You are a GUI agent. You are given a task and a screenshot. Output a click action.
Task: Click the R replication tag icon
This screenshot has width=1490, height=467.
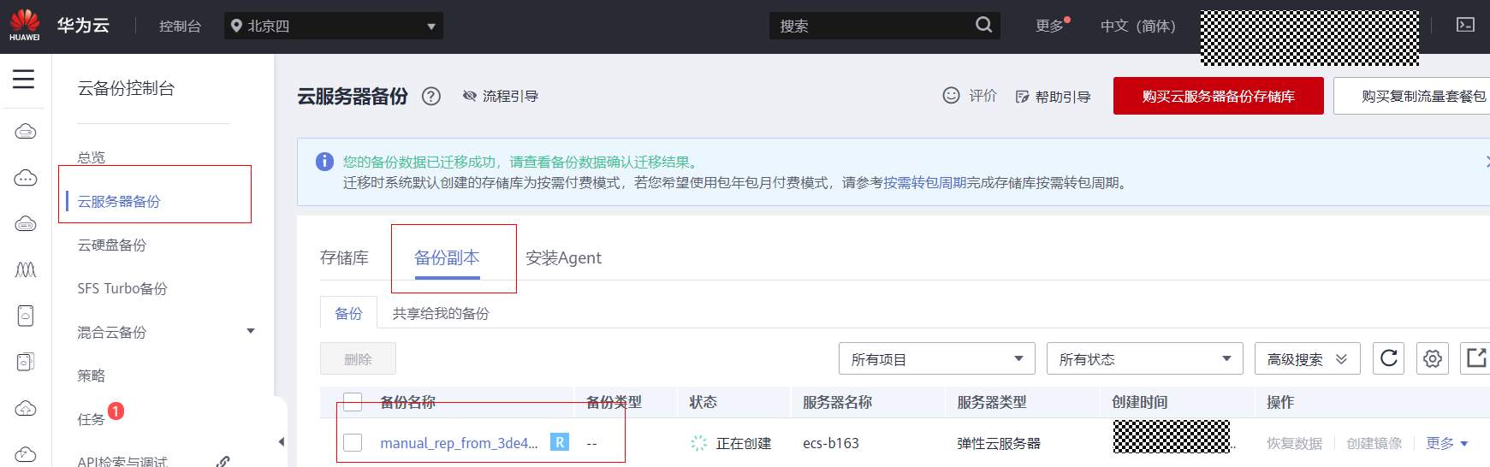(560, 442)
